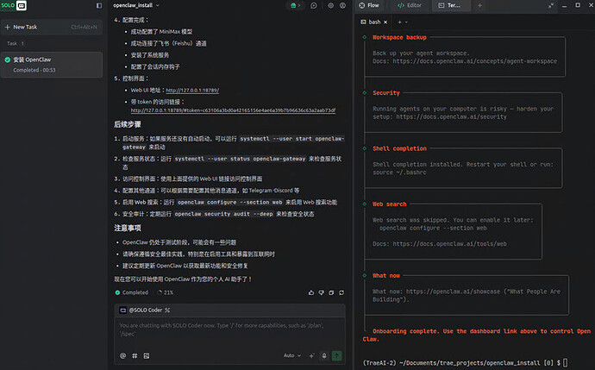
Task: Click the microphone voice input icon
Action: 322,354
